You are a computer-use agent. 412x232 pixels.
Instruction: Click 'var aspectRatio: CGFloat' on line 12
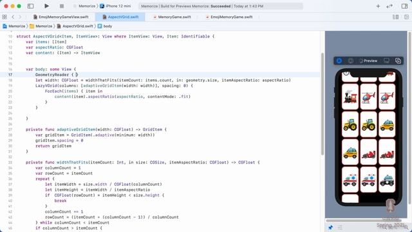[x=54, y=47]
